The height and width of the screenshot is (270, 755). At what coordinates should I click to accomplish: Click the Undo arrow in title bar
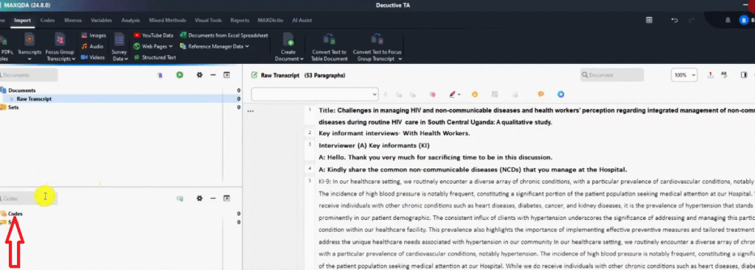tap(675, 20)
